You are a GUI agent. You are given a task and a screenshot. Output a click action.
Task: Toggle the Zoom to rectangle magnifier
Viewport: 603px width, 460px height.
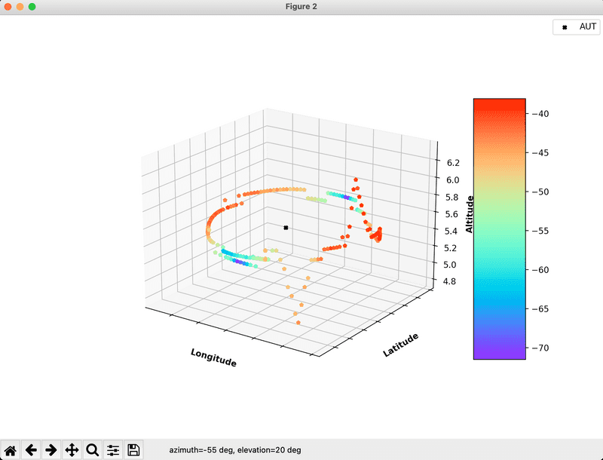[x=93, y=449]
